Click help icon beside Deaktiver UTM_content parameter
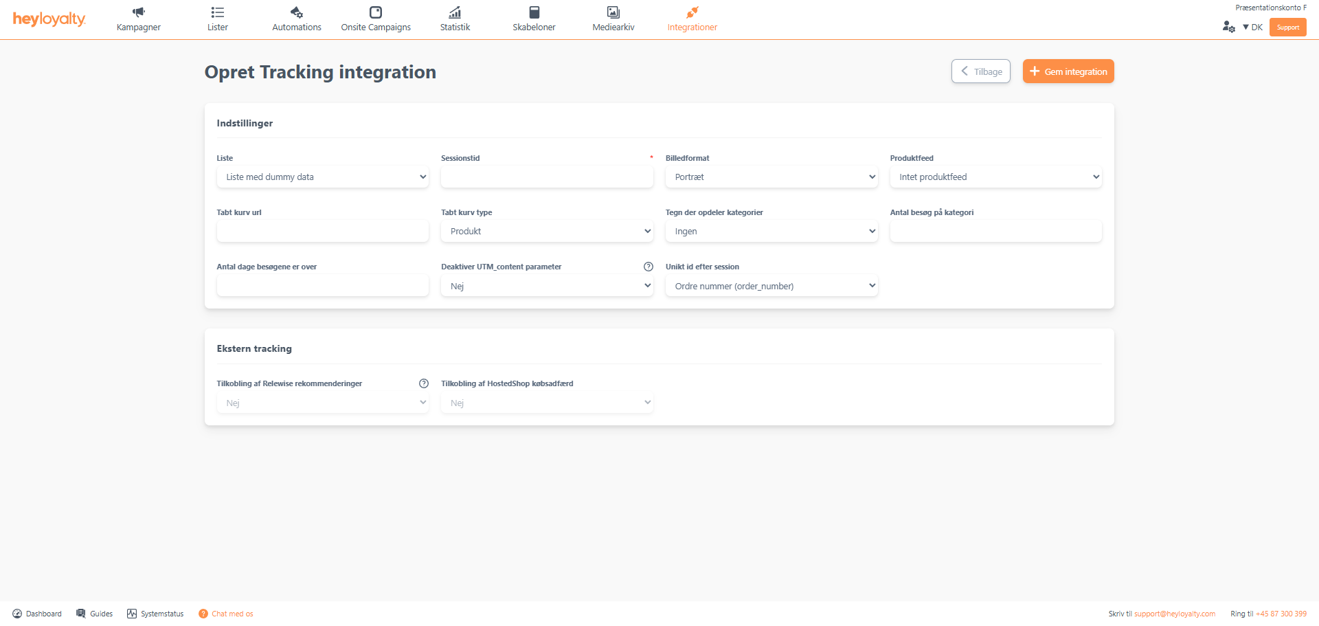 (648, 267)
